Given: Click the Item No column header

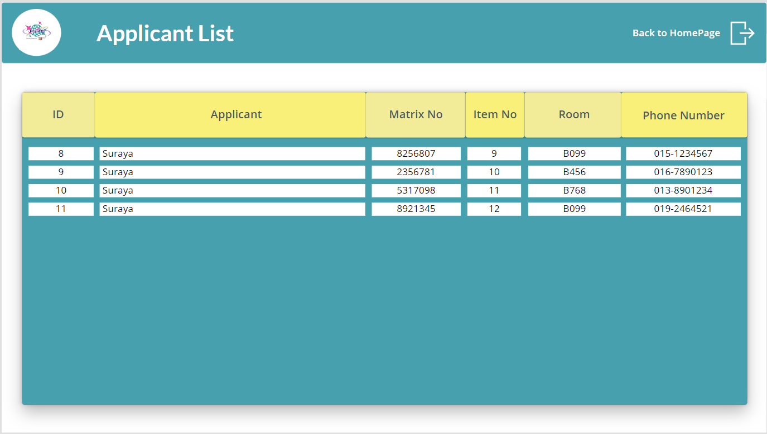Looking at the screenshot, I should 495,114.
